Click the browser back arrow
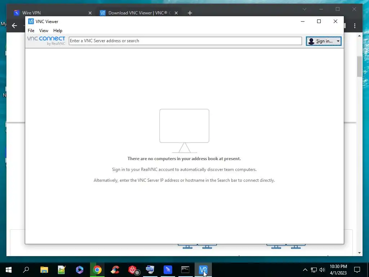This screenshot has height=277, width=369. (x=14, y=26)
